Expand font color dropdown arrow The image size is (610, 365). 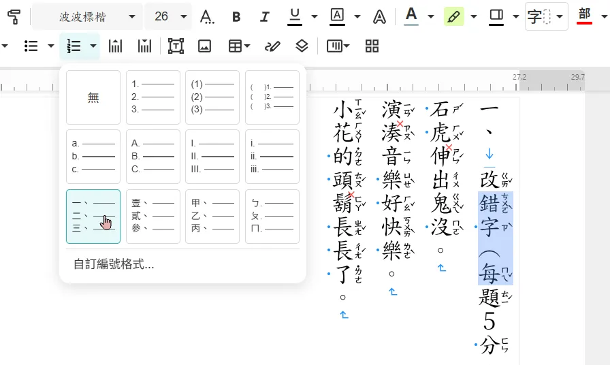click(431, 17)
